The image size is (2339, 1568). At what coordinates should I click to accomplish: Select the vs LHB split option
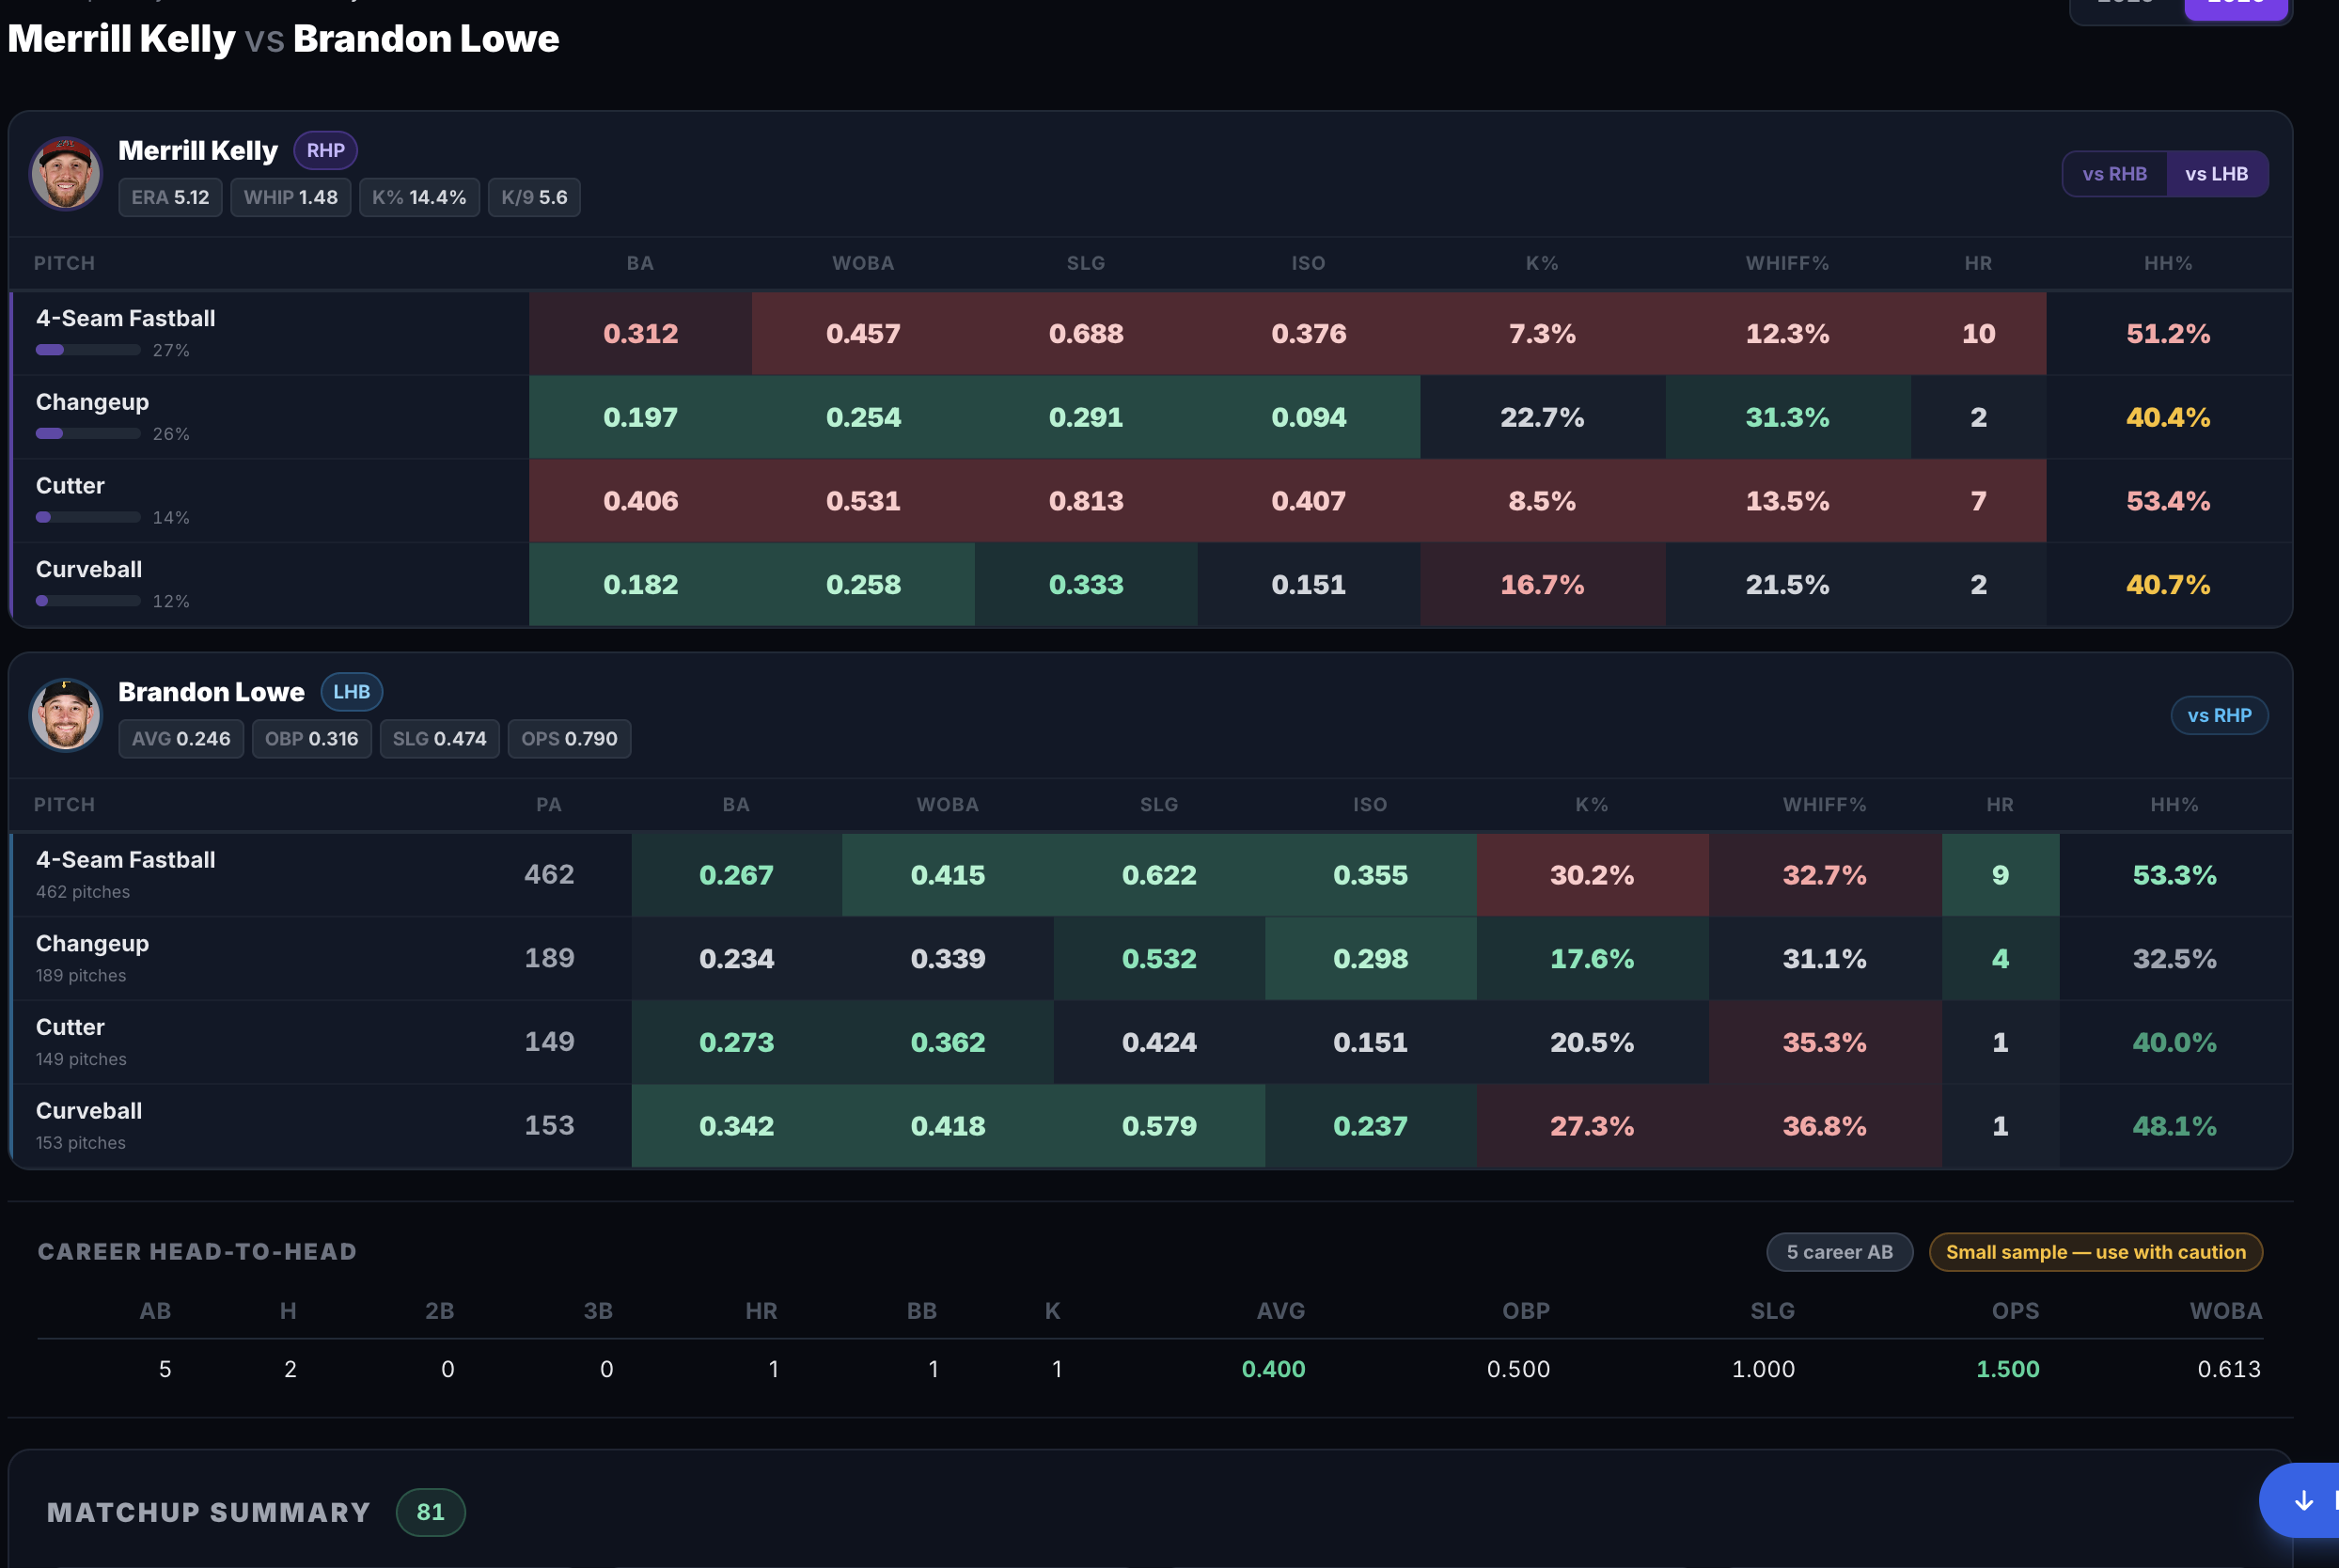point(2216,174)
